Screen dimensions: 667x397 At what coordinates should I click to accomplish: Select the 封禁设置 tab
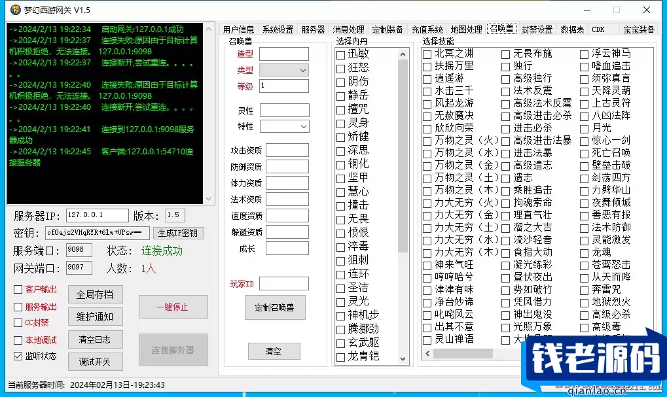537,29
